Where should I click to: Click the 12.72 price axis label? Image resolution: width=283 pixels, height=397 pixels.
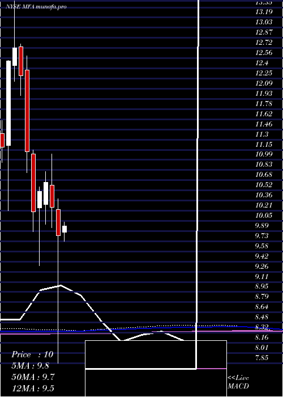(264, 43)
